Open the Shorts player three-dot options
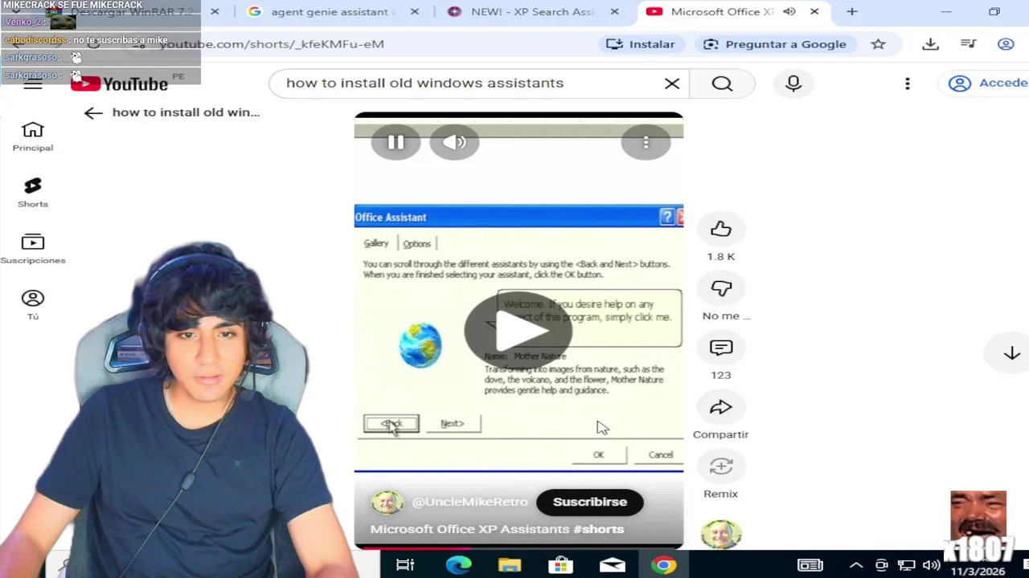Image resolution: width=1029 pixels, height=578 pixels. 646,142
